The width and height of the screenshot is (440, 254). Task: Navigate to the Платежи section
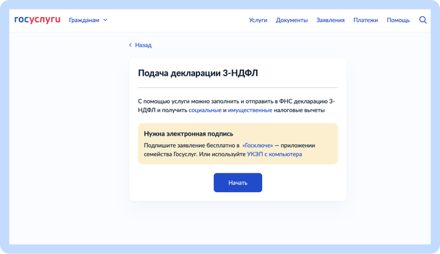click(x=366, y=20)
